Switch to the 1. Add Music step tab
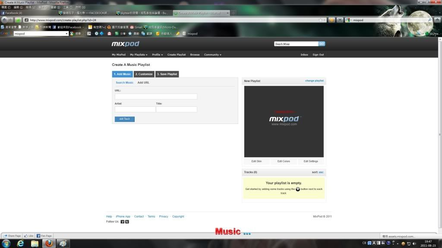The width and height of the screenshot is (442, 248). [122, 74]
